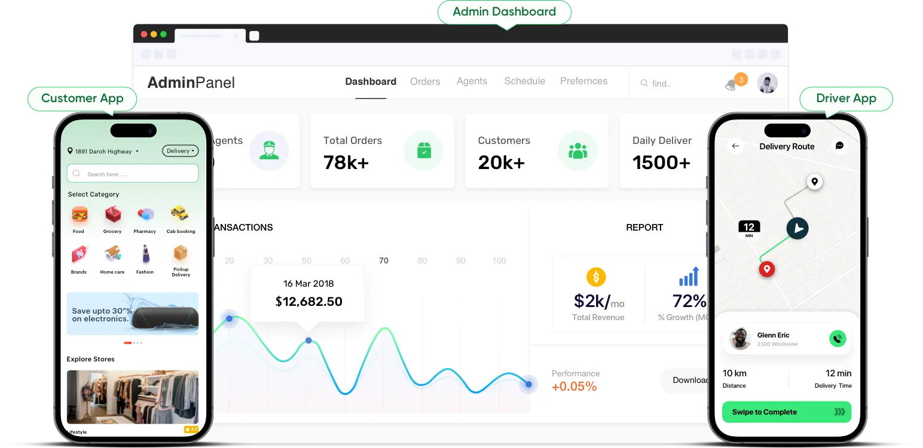
Task: Click the growth bar chart icon
Action: tap(689, 277)
